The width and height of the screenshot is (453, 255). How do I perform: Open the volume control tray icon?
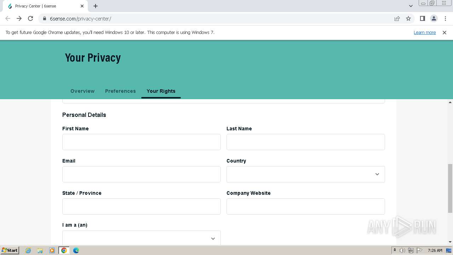[402, 250]
